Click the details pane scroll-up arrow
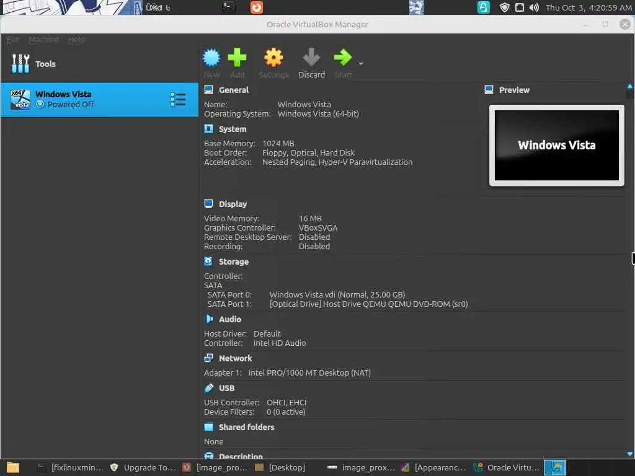Screen dimensions: 635x476 (630, 86)
